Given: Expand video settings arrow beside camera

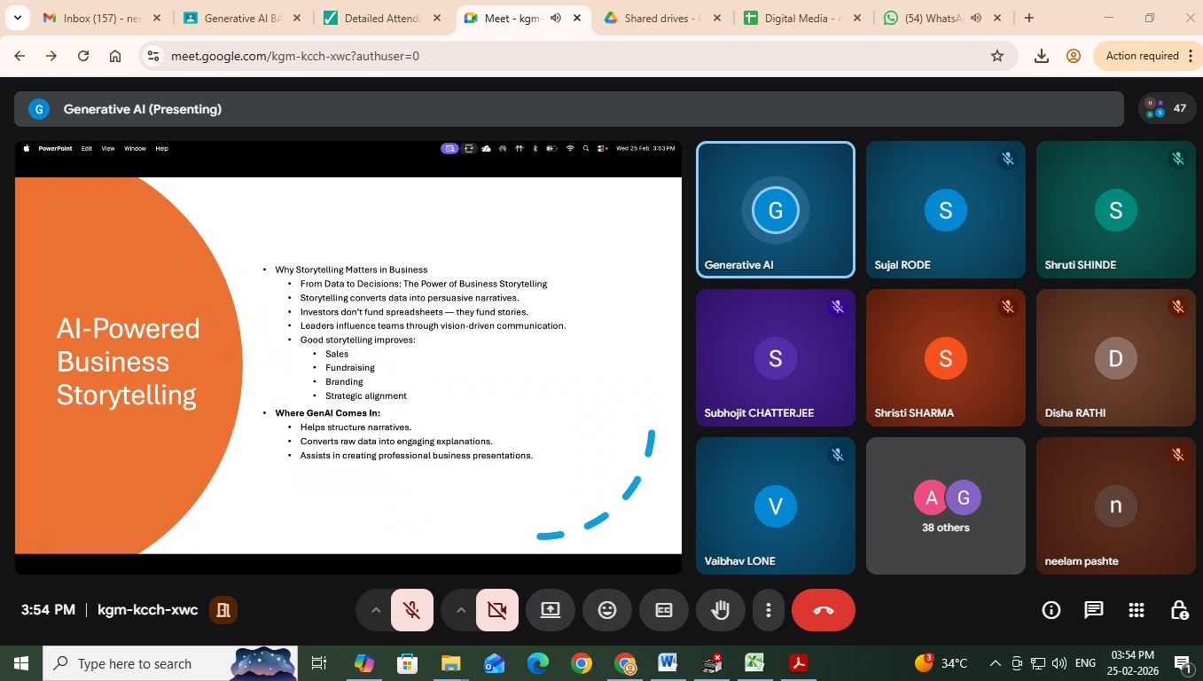Looking at the screenshot, I should [x=461, y=610].
